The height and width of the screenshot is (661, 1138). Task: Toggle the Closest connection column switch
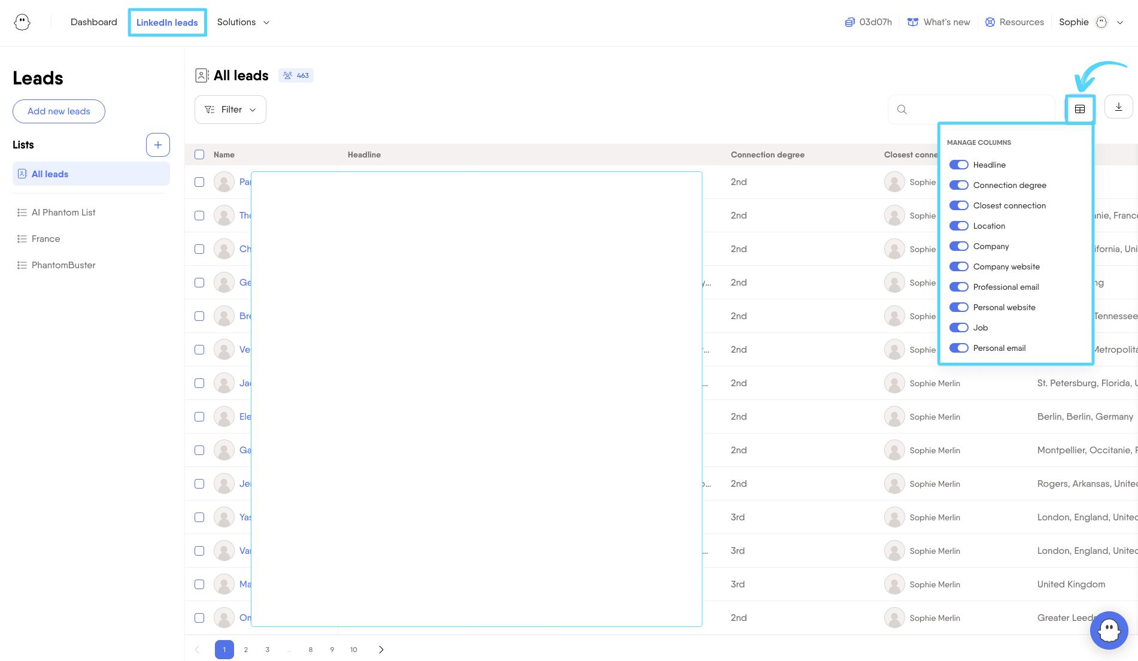point(958,205)
